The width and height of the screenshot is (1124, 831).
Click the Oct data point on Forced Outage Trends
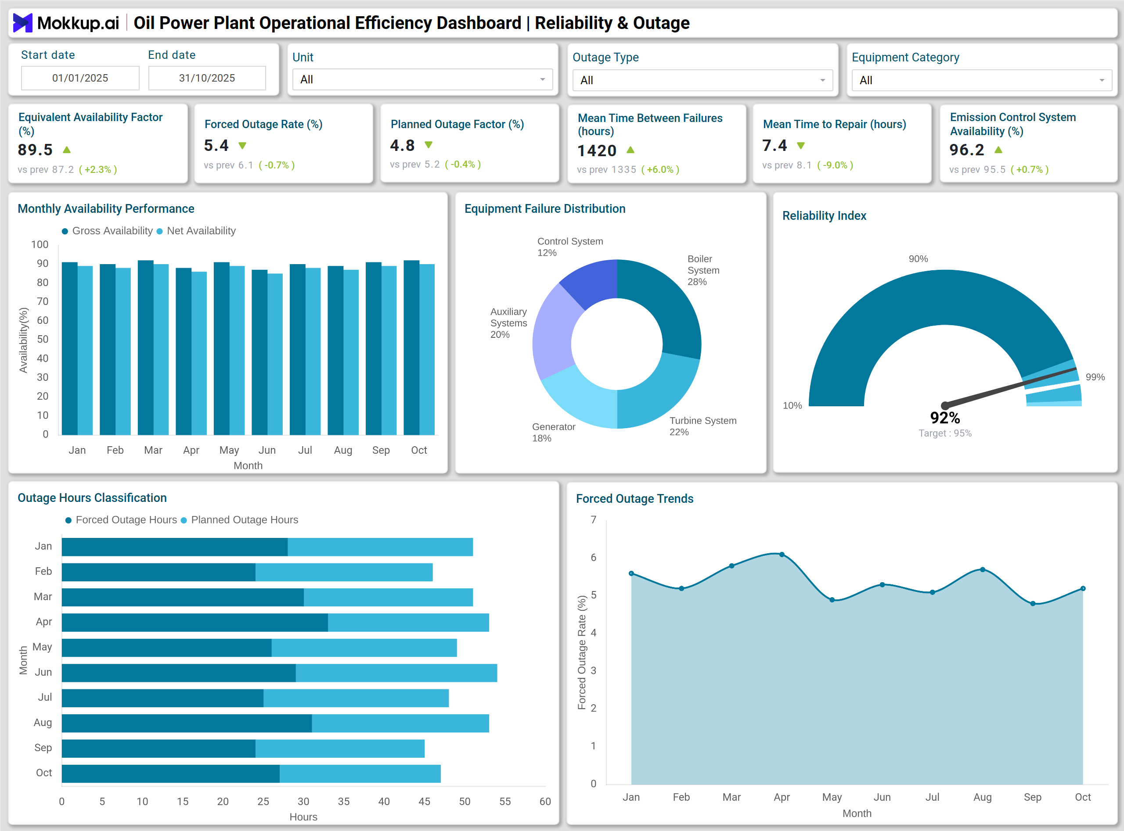click(x=1083, y=588)
